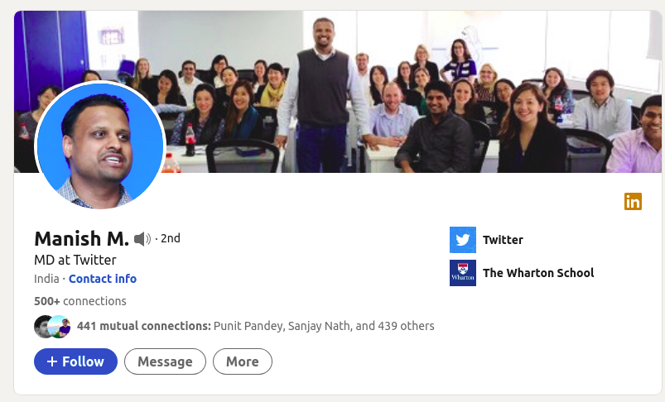Select the MD at Twitter headline

click(75, 260)
